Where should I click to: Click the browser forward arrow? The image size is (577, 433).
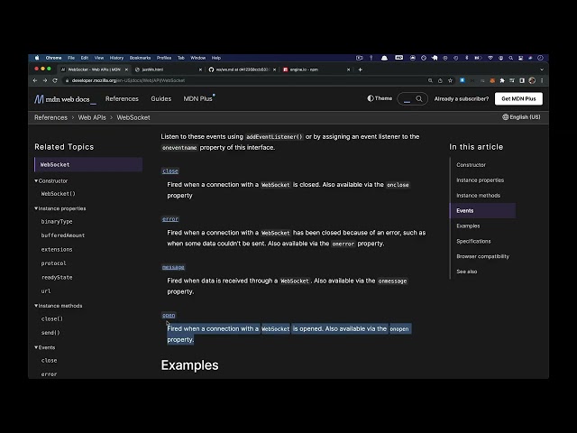(x=45, y=80)
